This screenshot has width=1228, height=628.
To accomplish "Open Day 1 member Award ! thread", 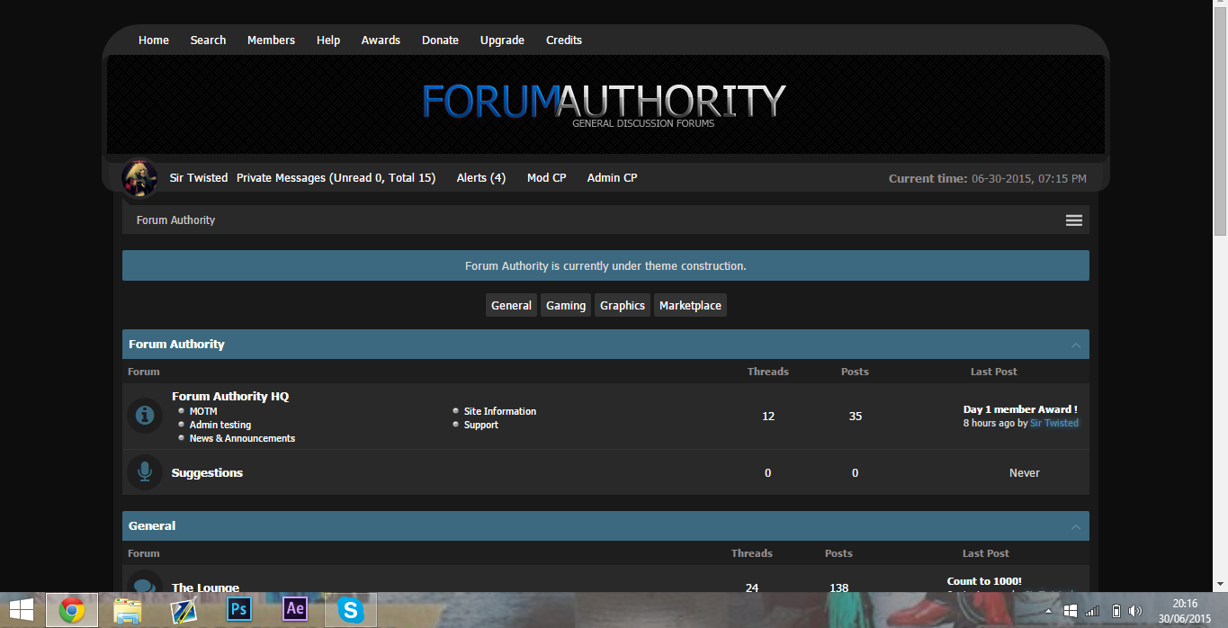I will [x=1020, y=409].
